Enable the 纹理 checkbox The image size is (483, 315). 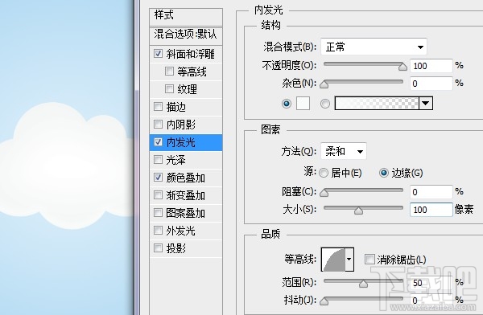click(x=169, y=89)
